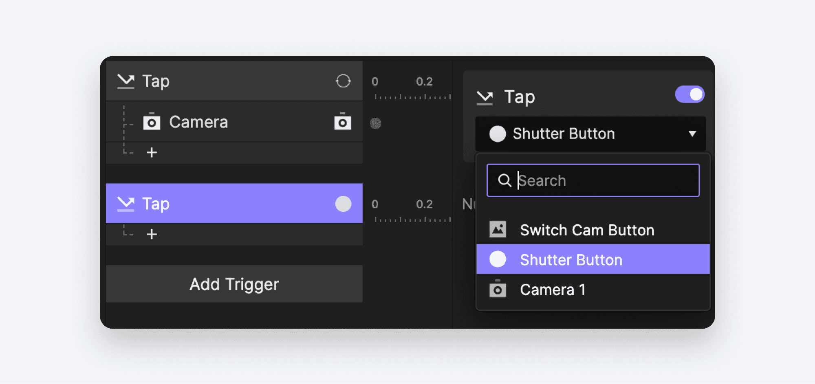The width and height of the screenshot is (815, 384).
Task: Click the magnifier icon in the search box
Action: (x=505, y=180)
